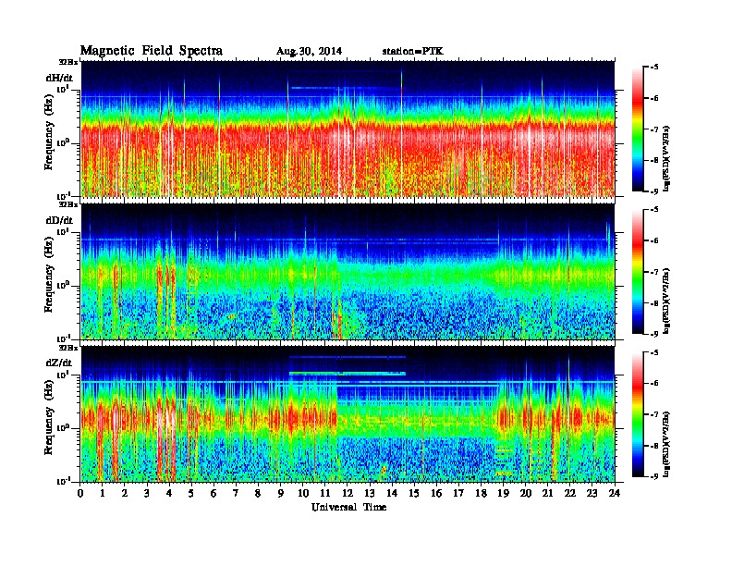This screenshot has width=732, height=566.
Task: Click the dD/dt panel color scale bar
Action: (638, 272)
